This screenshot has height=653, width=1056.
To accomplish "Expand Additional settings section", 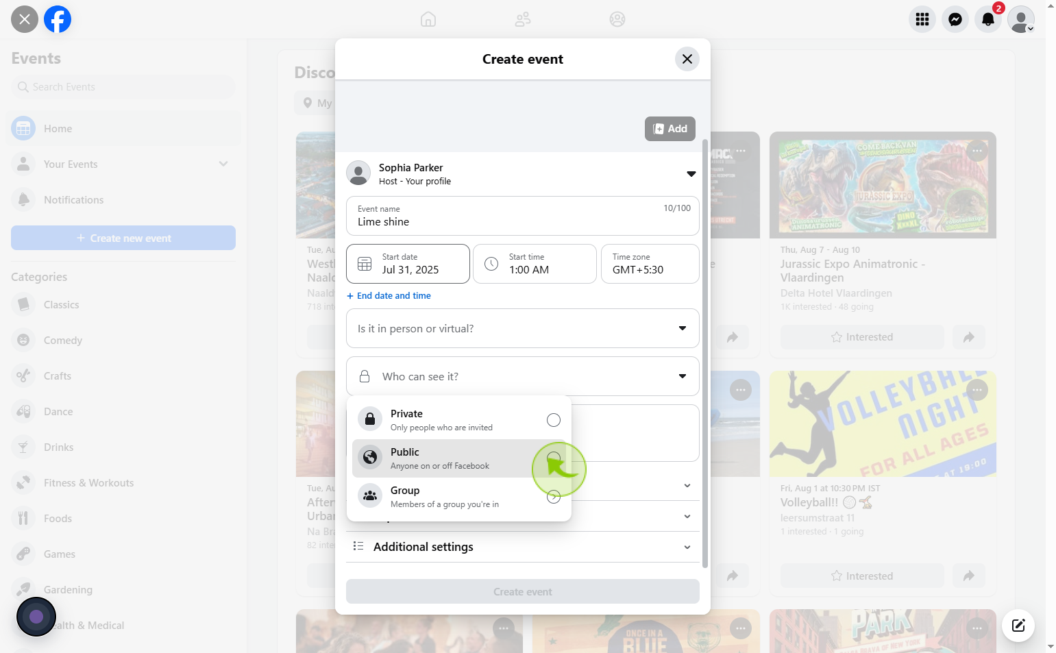I will [x=523, y=547].
